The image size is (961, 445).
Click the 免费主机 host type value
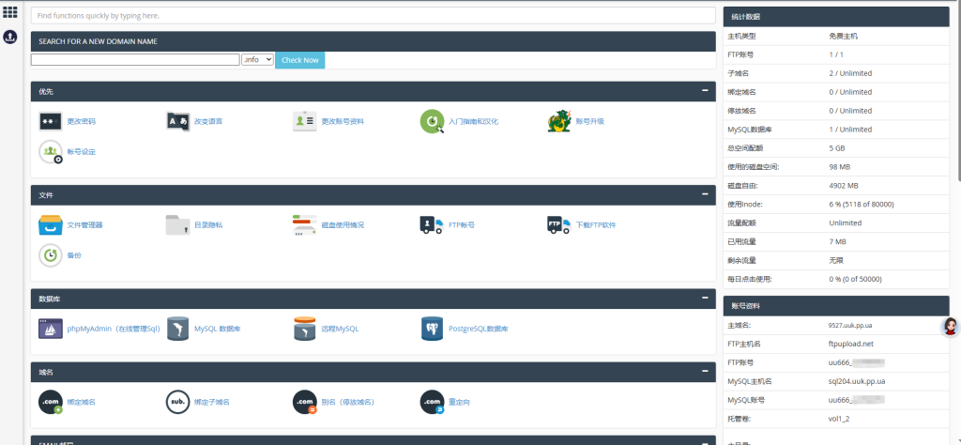844,37
